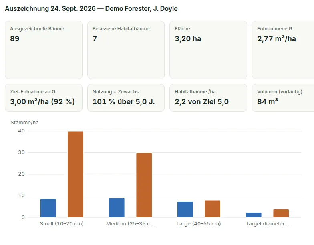Click the y-axis tick label 30

click(x=22, y=152)
